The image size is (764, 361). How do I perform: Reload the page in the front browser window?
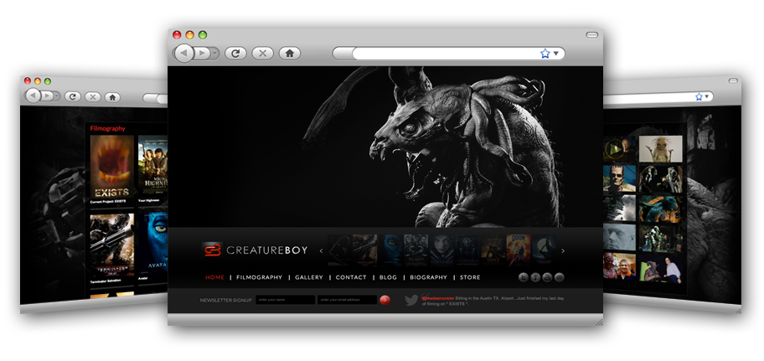coord(235,53)
